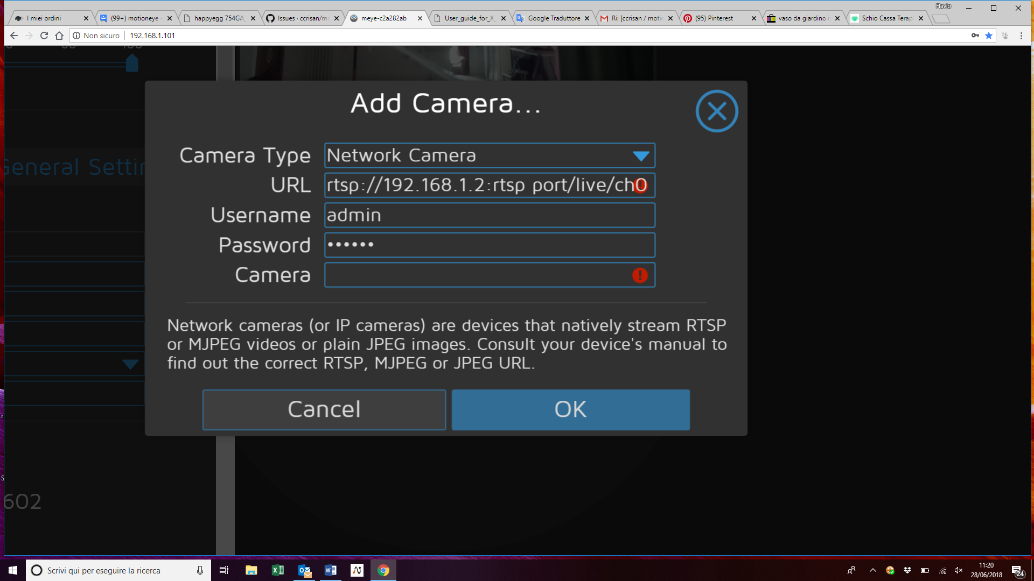Reload the page with the refresh icon
The width and height of the screenshot is (1034, 581).
point(44,36)
